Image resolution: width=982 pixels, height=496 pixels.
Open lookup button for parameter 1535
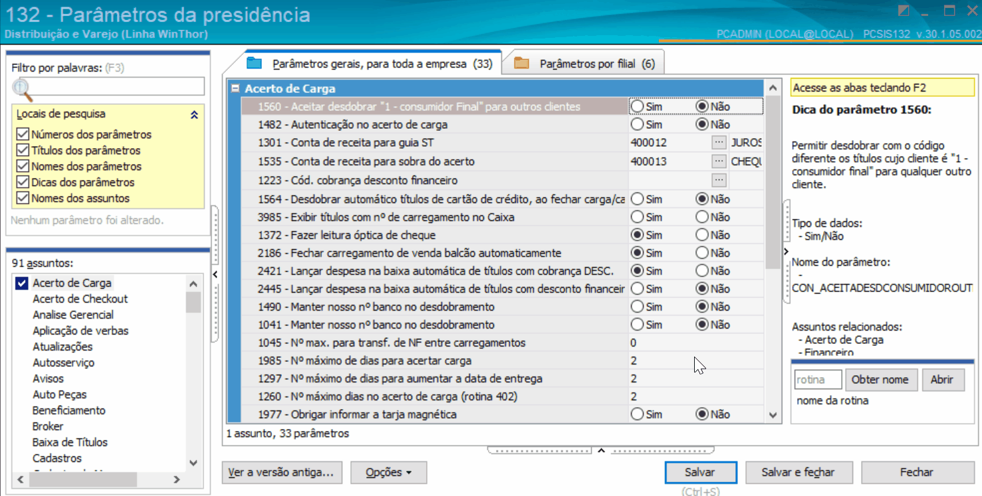[719, 161]
